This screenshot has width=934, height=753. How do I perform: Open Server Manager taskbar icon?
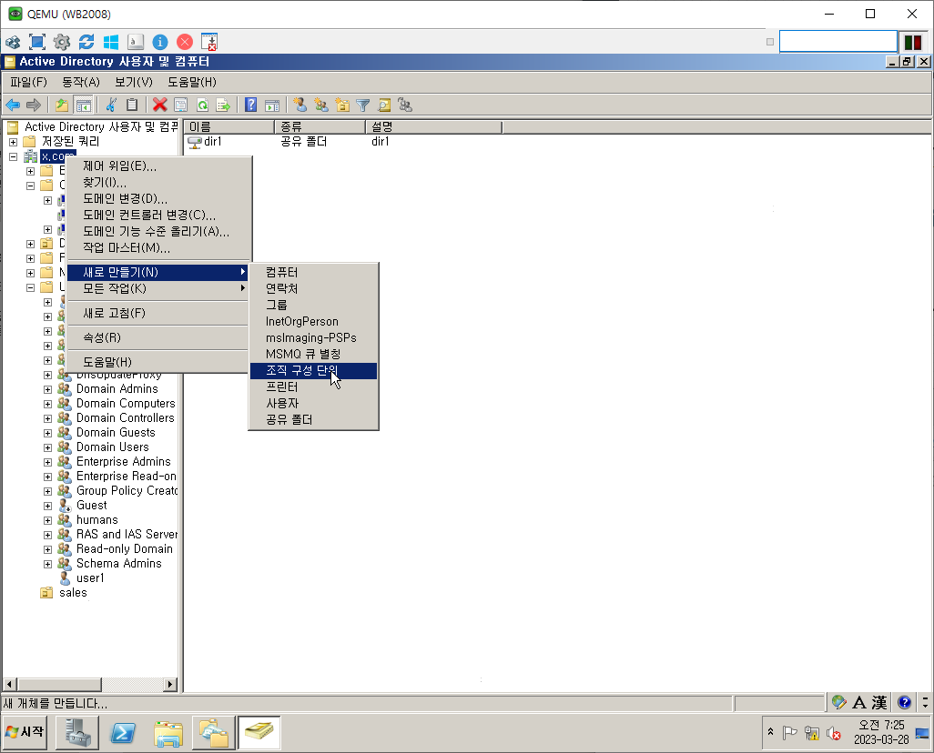(77, 733)
